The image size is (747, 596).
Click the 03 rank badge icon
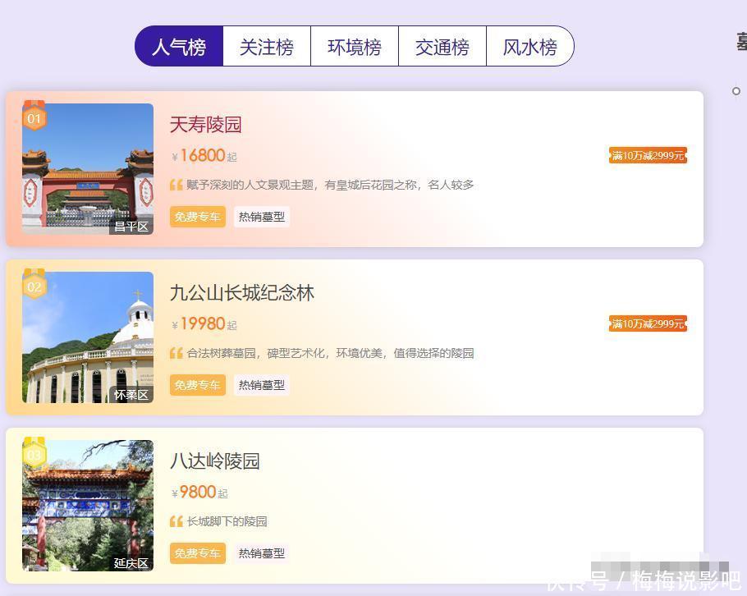[x=34, y=454]
